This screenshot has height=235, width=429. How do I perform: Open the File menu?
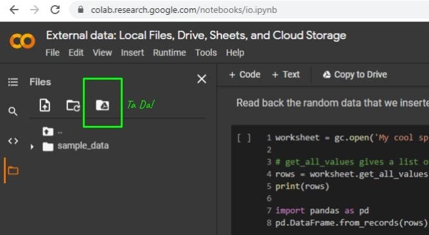(x=53, y=53)
